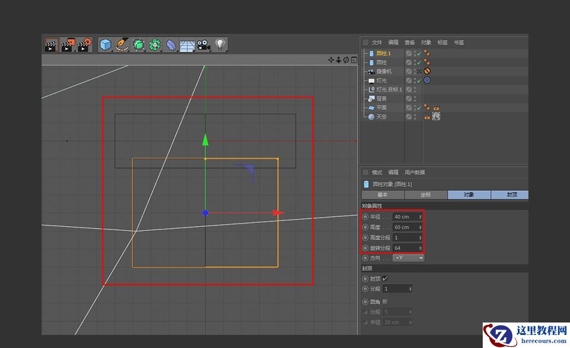Click the light creation icon

click(220, 44)
